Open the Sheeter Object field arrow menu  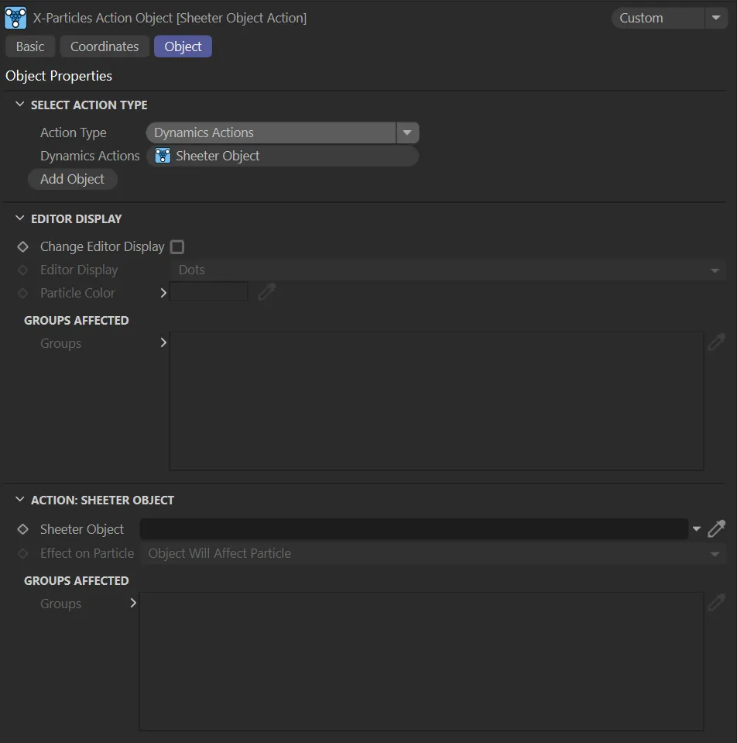(697, 529)
